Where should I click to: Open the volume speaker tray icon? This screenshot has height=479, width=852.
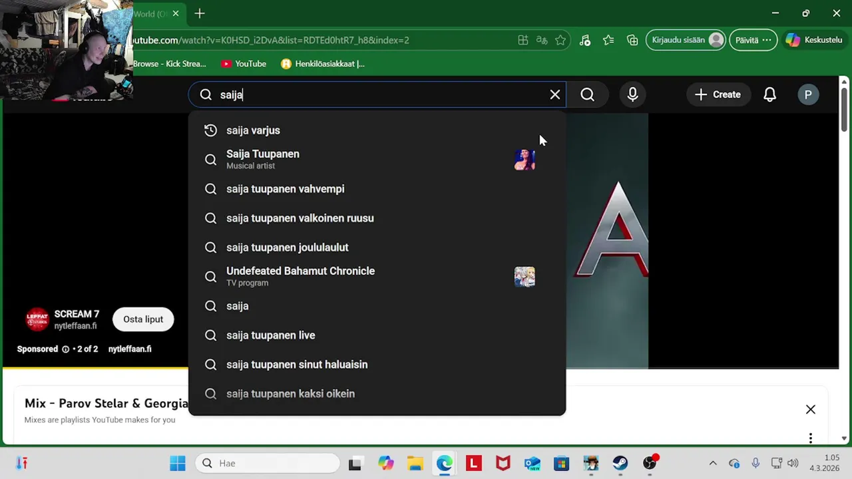792,463
